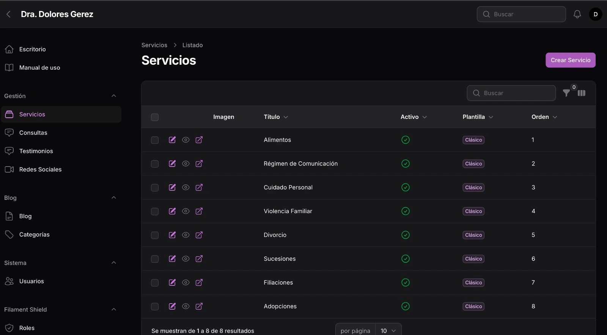This screenshot has width=607, height=335.
Task: Open the per page 10 dropdown
Action: 388,330
